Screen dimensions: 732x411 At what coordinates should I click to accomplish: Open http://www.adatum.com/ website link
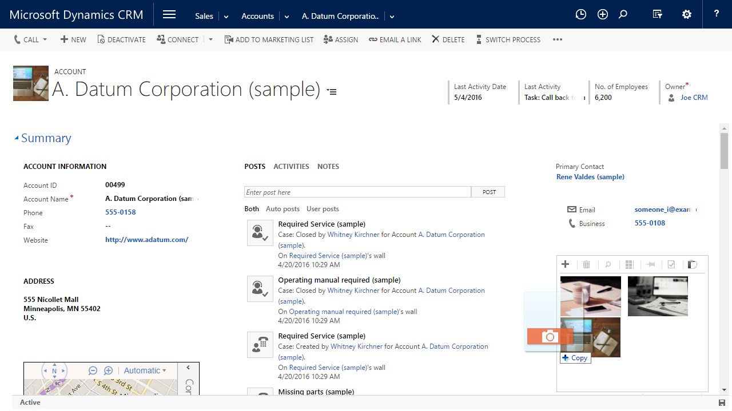coord(146,240)
